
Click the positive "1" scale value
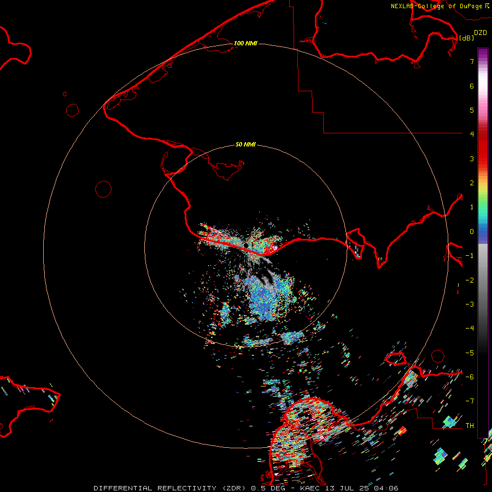(472, 207)
